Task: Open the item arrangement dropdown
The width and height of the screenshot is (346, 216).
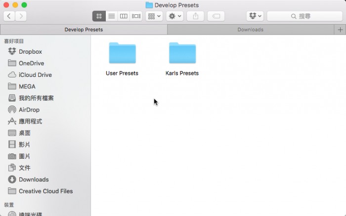Action: 154,16
